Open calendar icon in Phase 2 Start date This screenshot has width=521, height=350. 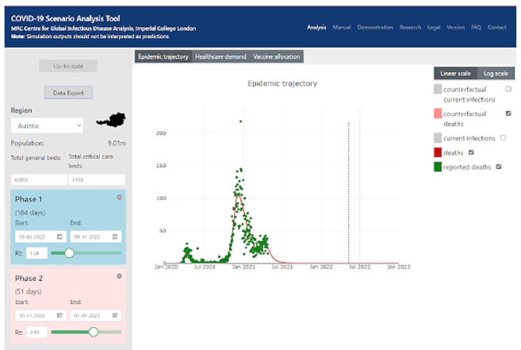click(60, 315)
